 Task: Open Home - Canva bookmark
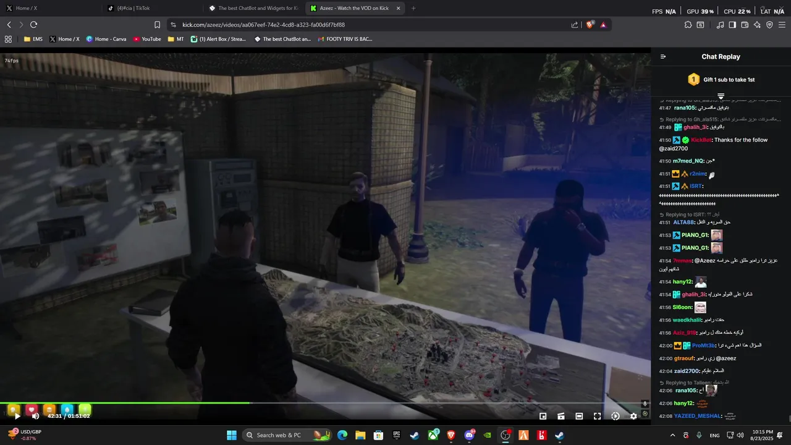[106, 39]
